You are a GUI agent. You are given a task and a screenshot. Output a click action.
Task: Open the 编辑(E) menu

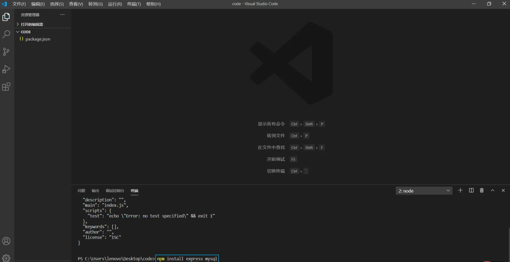pos(38,4)
